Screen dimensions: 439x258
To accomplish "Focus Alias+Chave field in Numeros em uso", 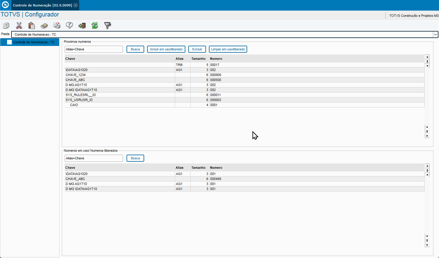I will click(94, 158).
